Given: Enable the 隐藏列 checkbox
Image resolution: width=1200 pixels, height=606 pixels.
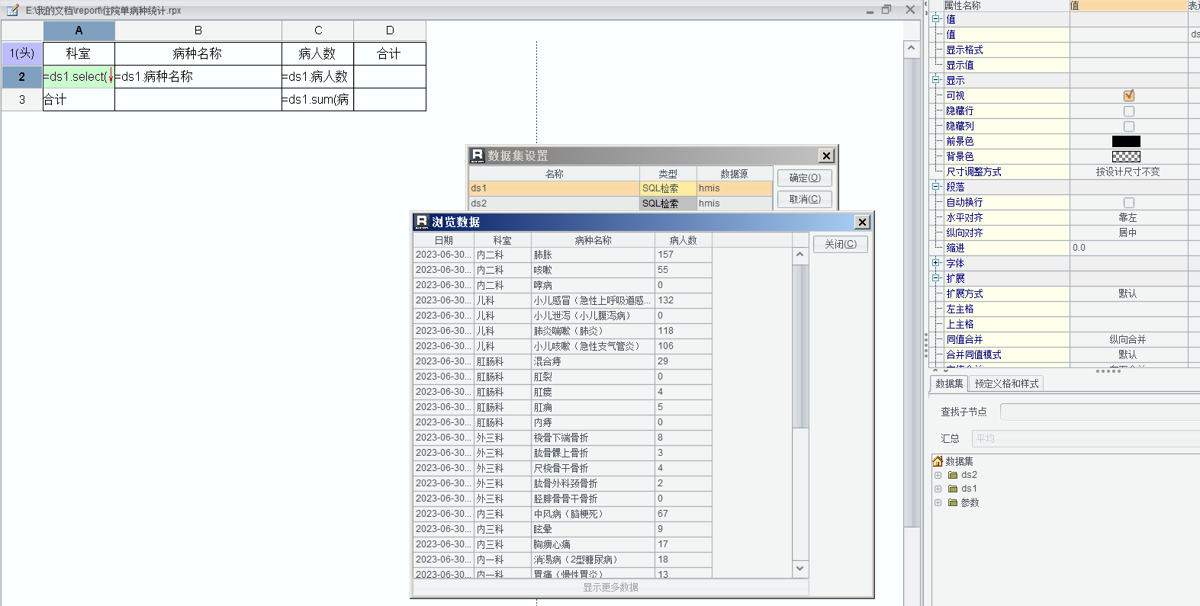Looking at the screenshot, I should pyautogui.click(x=1129, y=126).
